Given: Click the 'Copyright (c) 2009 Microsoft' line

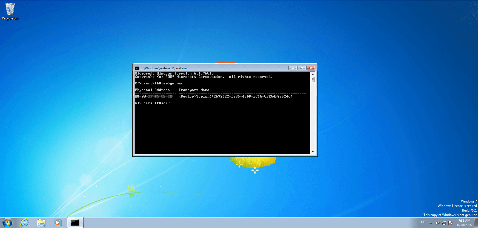Looking at the screenshot, I should [204, 77].
